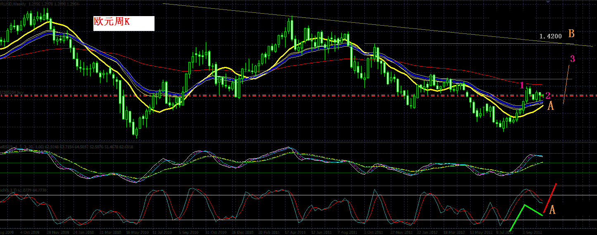Screen dimensions: 597x235
Task: Click the 16 May 2010 date label
Action: (137, 232)
